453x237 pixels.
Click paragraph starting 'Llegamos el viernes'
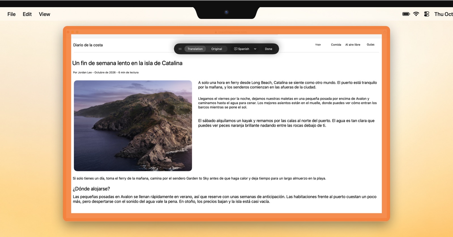point(287,103)
